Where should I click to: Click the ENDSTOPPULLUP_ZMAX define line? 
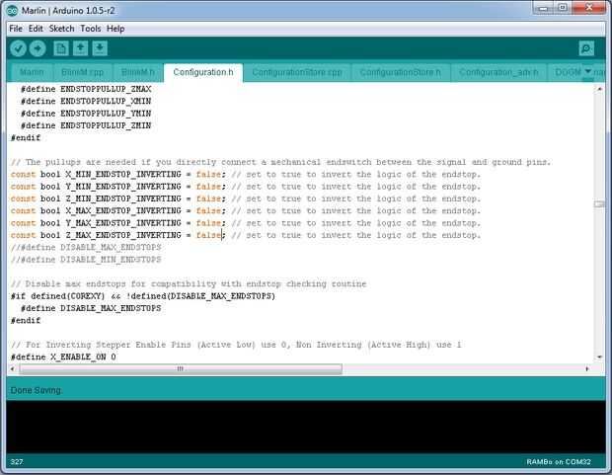click(86, 89)
